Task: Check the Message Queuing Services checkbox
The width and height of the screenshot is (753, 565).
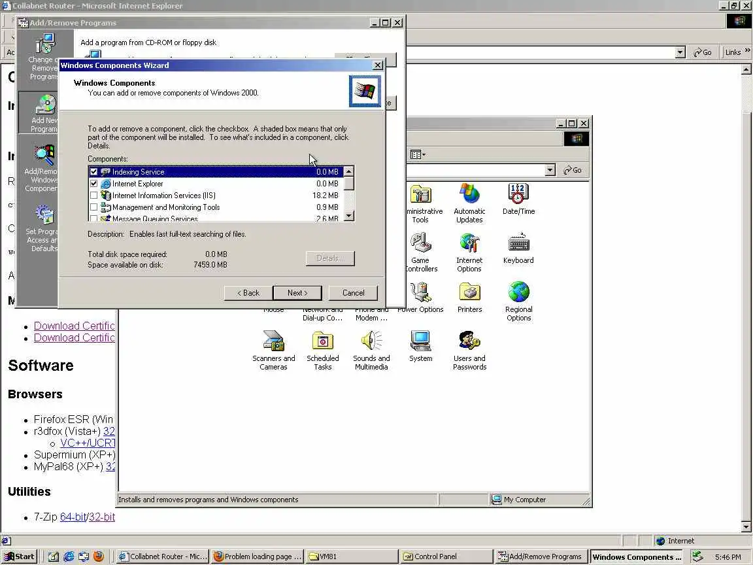Action: 93,218
